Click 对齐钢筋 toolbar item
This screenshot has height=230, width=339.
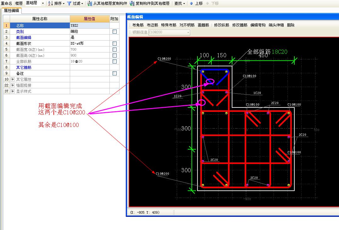tap(187, 25)
